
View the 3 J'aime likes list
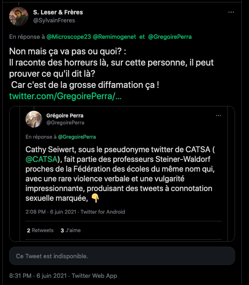(70, 230)
